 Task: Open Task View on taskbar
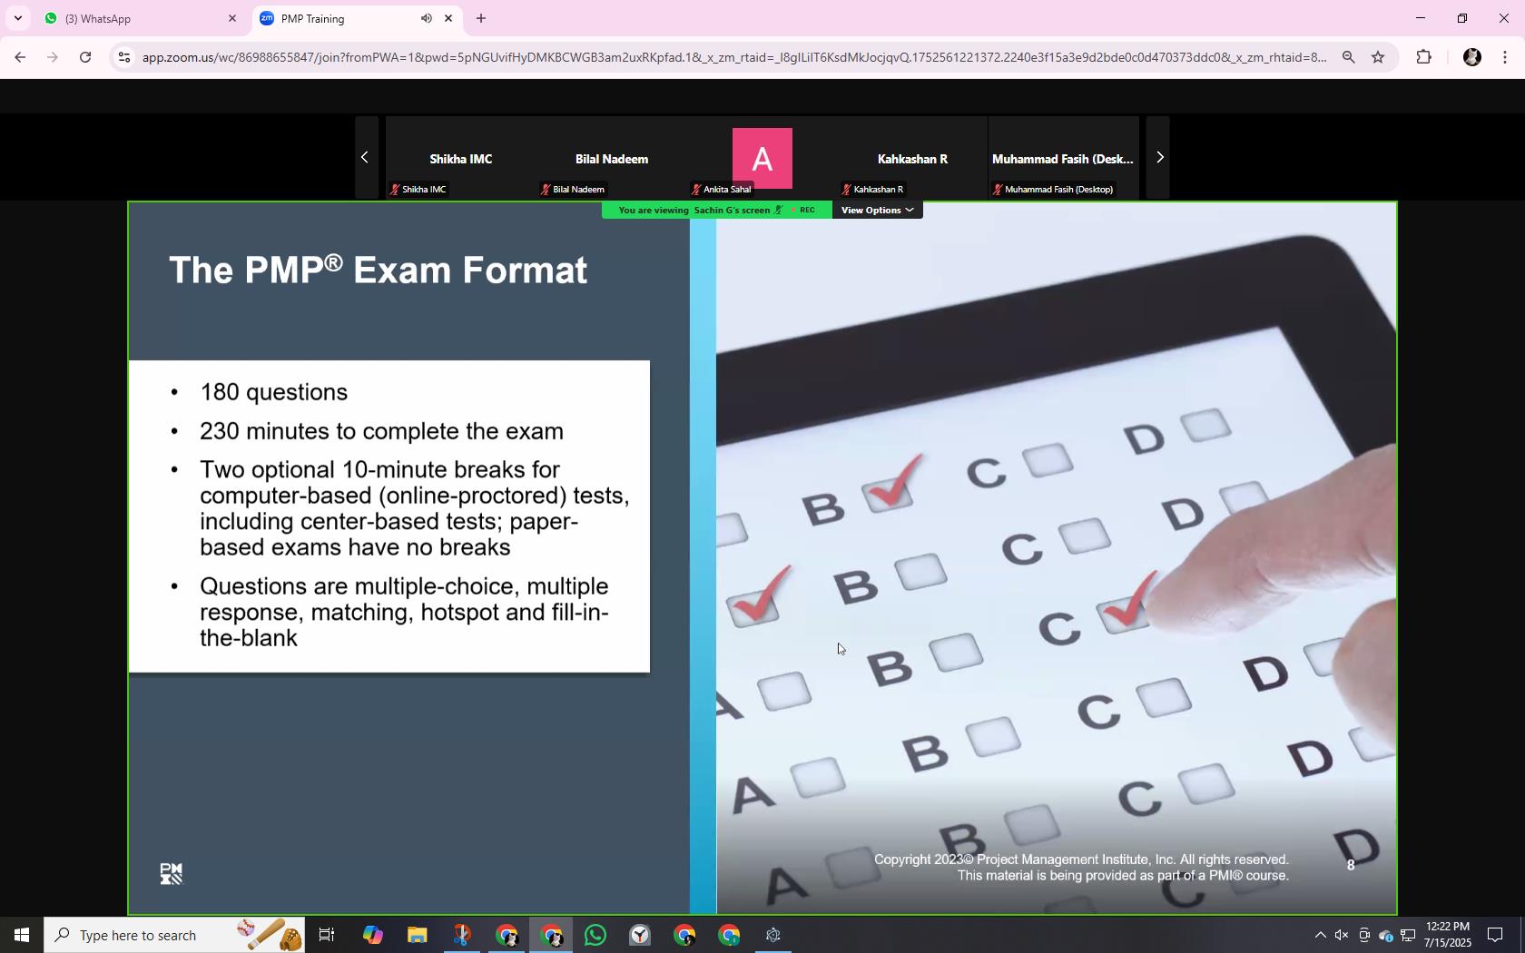click(x=327, y=935)
